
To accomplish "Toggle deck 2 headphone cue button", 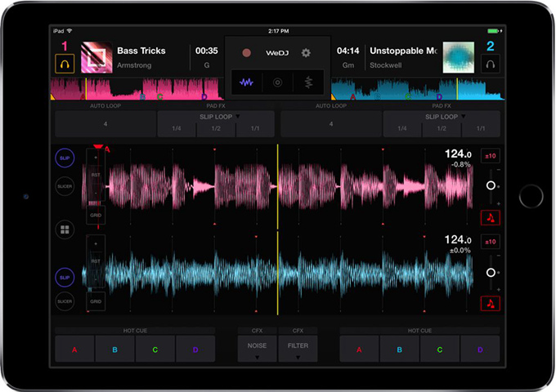I will (491, 64).
